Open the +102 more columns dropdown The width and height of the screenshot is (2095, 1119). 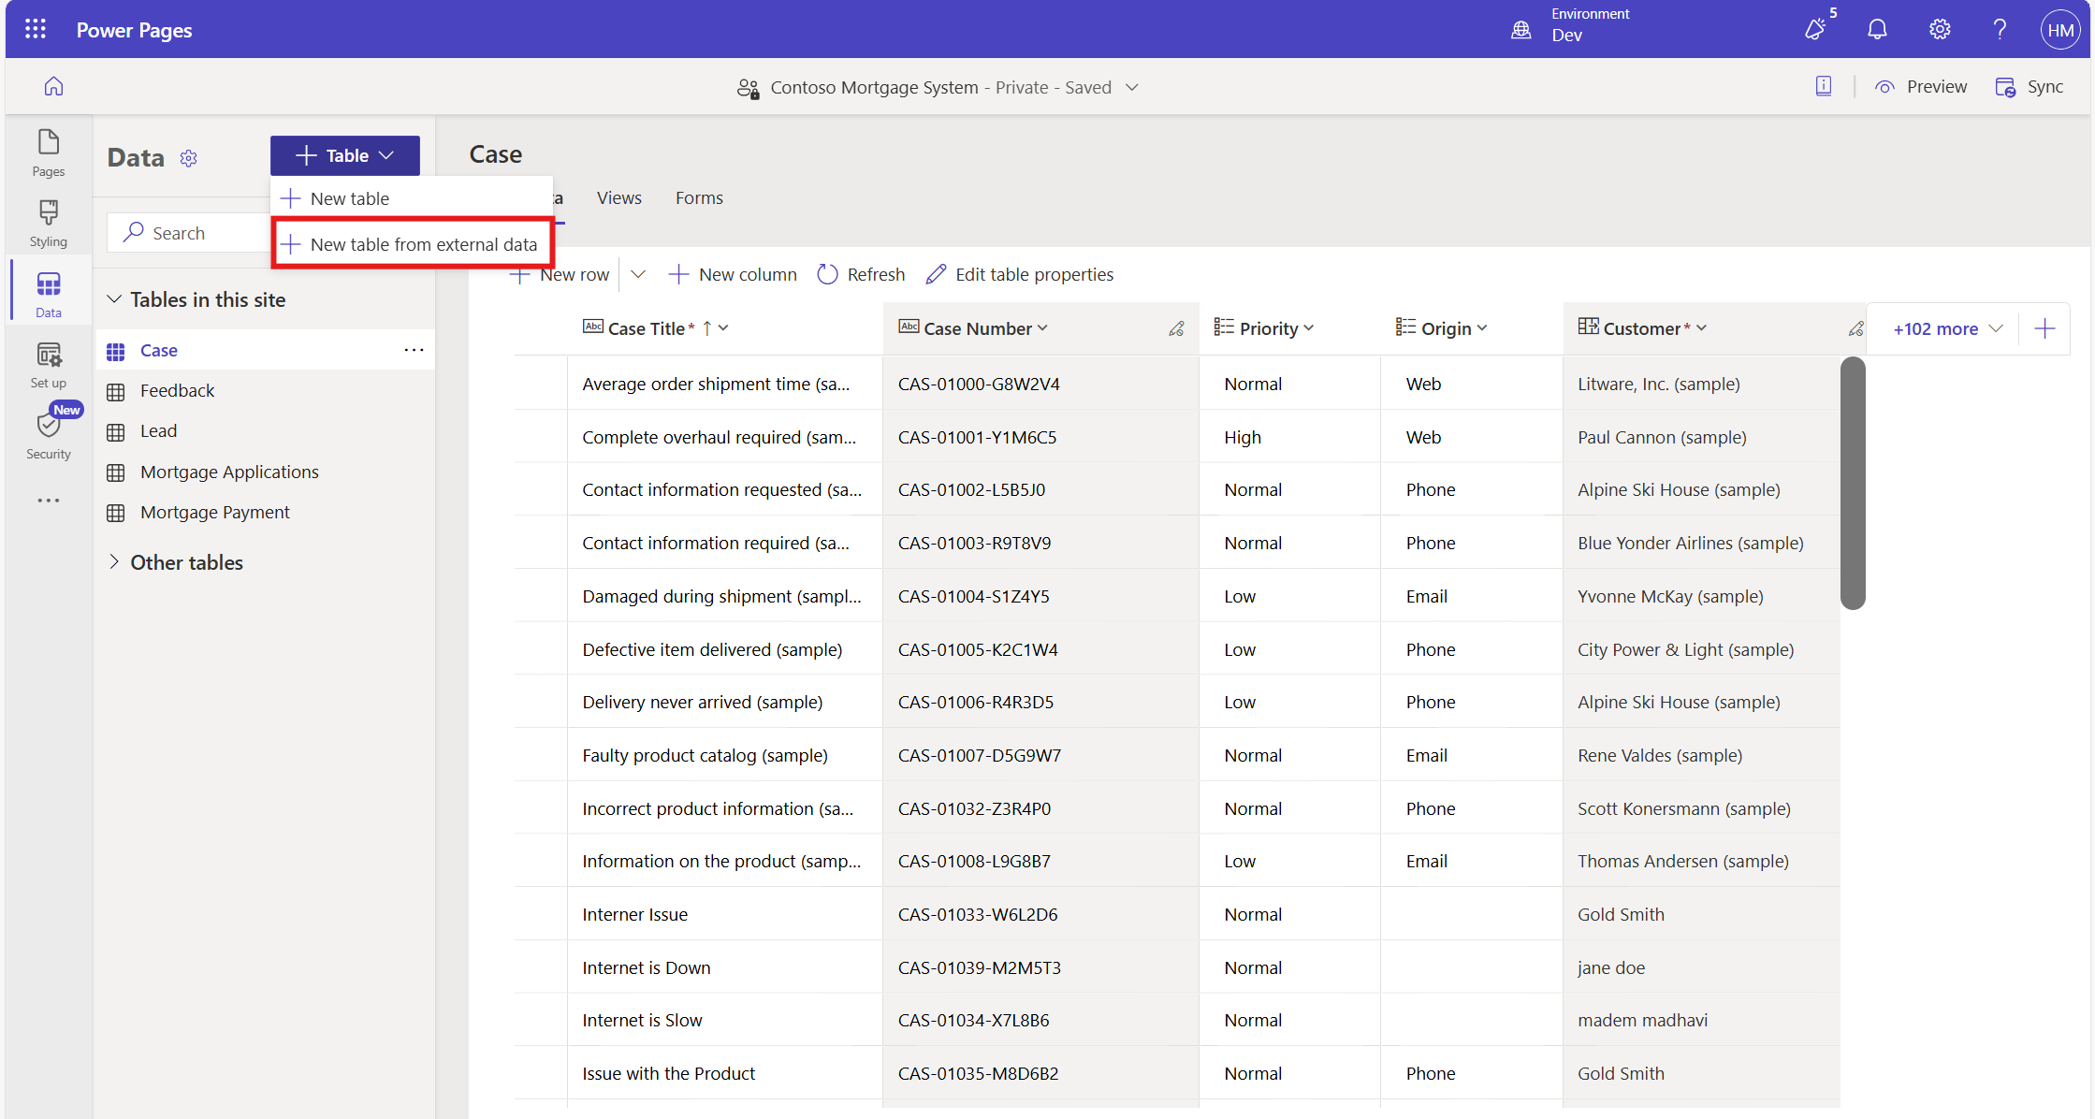(1947, 328)
